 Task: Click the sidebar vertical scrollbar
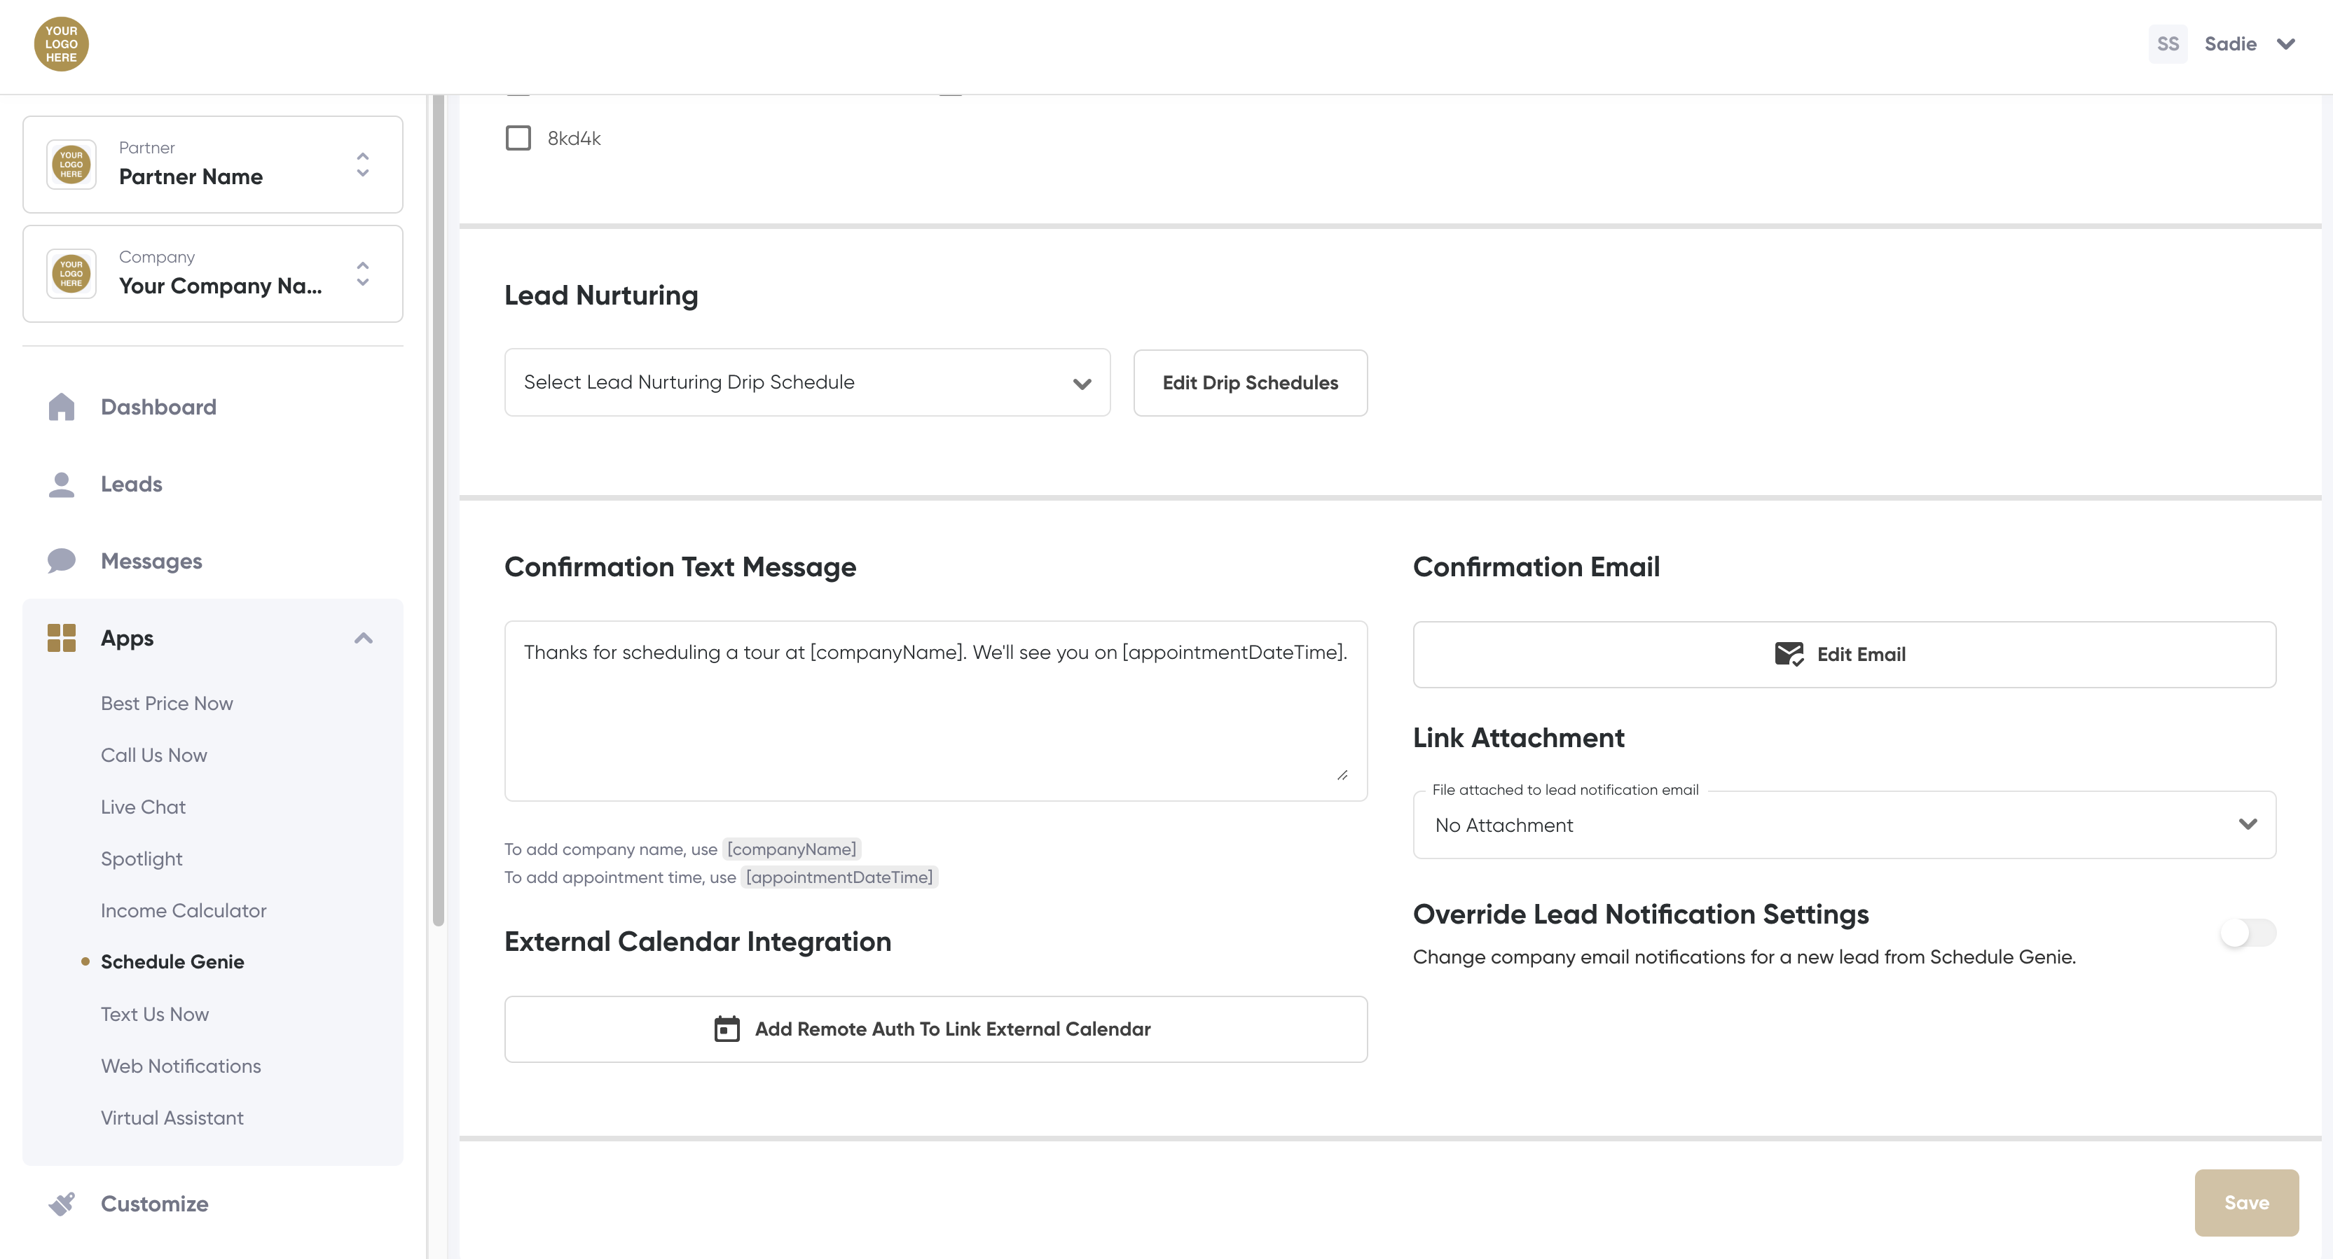tap(439, 507)
